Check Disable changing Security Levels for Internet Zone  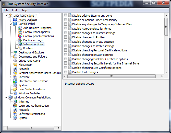pyautogui.click(x=65, y=63)
